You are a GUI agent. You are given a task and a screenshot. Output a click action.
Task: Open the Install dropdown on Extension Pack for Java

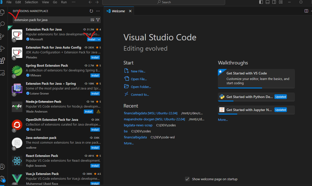[x=99, y=39]
